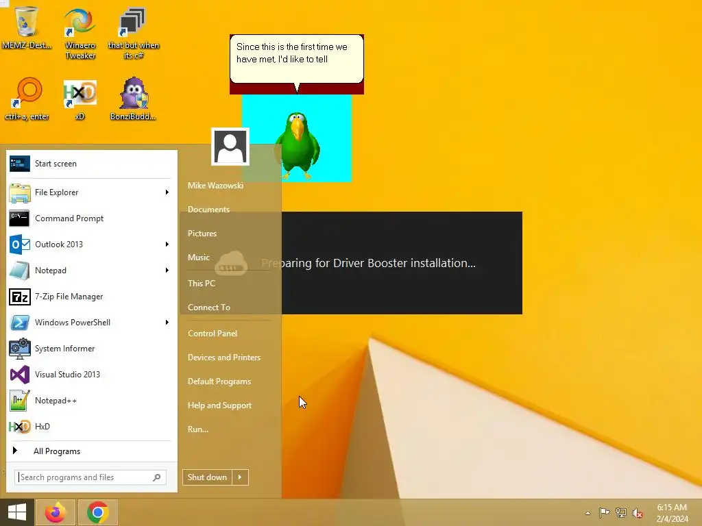Screen dimensions: 702x526
Task: Open Help and Support
Action: click(220, 405)
